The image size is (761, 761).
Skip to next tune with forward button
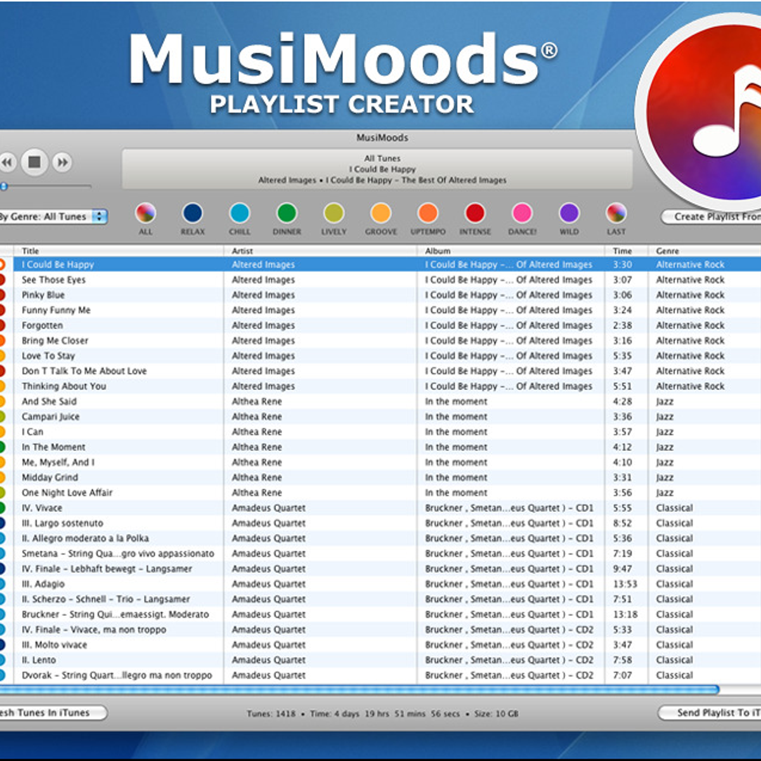[62, 163]
